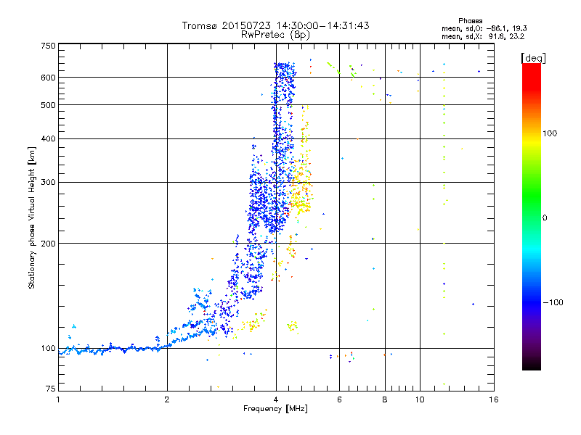Image resolution: width=581 pixels, height=435 pixels.
Task: Click the x-axis tick label '16'
Action: click(x=494, y=399)
